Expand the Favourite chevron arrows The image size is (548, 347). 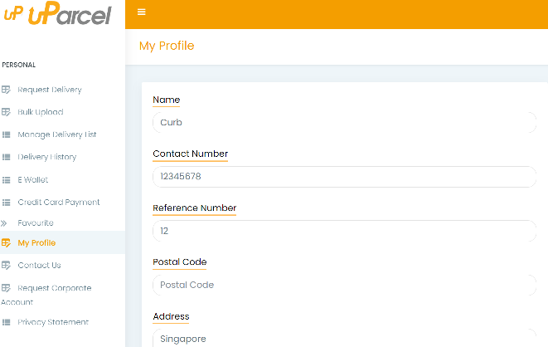(4, 223)
